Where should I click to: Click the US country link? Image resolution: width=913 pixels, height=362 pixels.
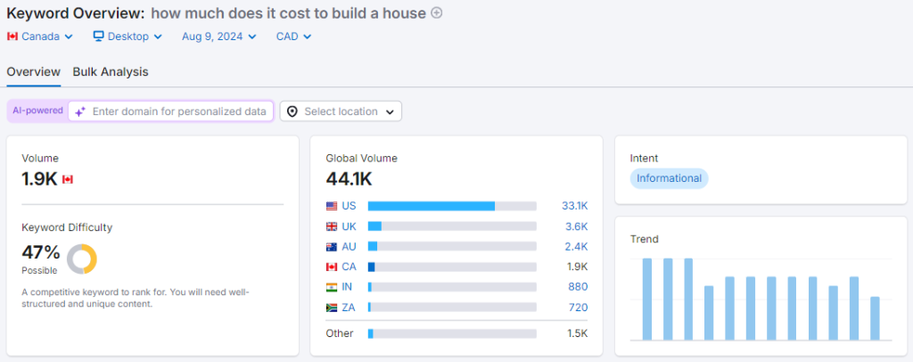349,206
